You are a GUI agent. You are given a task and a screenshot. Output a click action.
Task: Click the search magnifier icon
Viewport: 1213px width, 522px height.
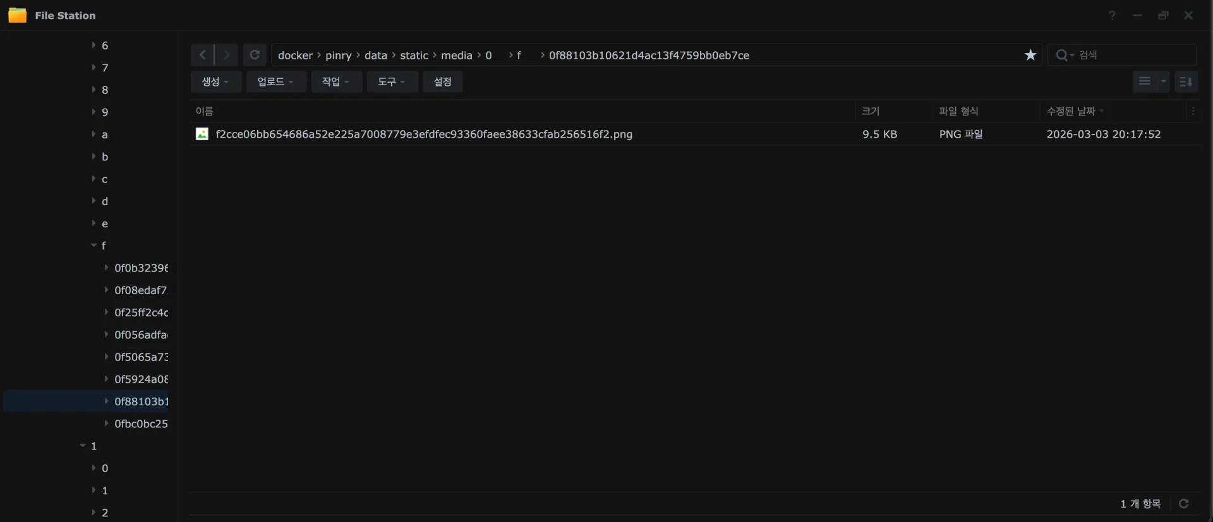(x=1062, y=55)
